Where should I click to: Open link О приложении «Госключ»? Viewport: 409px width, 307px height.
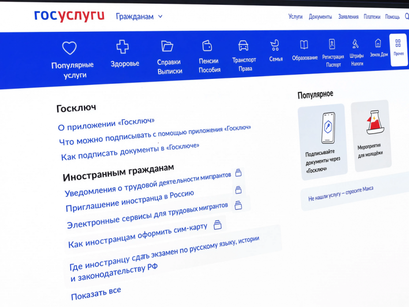coord(106,124)
